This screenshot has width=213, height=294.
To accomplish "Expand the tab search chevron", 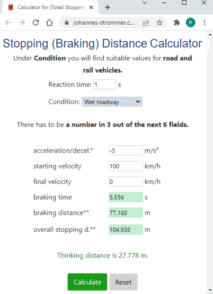I will pyautogui.click(x=145, y=3).
